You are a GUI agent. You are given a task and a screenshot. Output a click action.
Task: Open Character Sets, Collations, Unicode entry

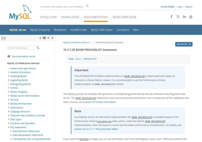[x=28, y=115]
